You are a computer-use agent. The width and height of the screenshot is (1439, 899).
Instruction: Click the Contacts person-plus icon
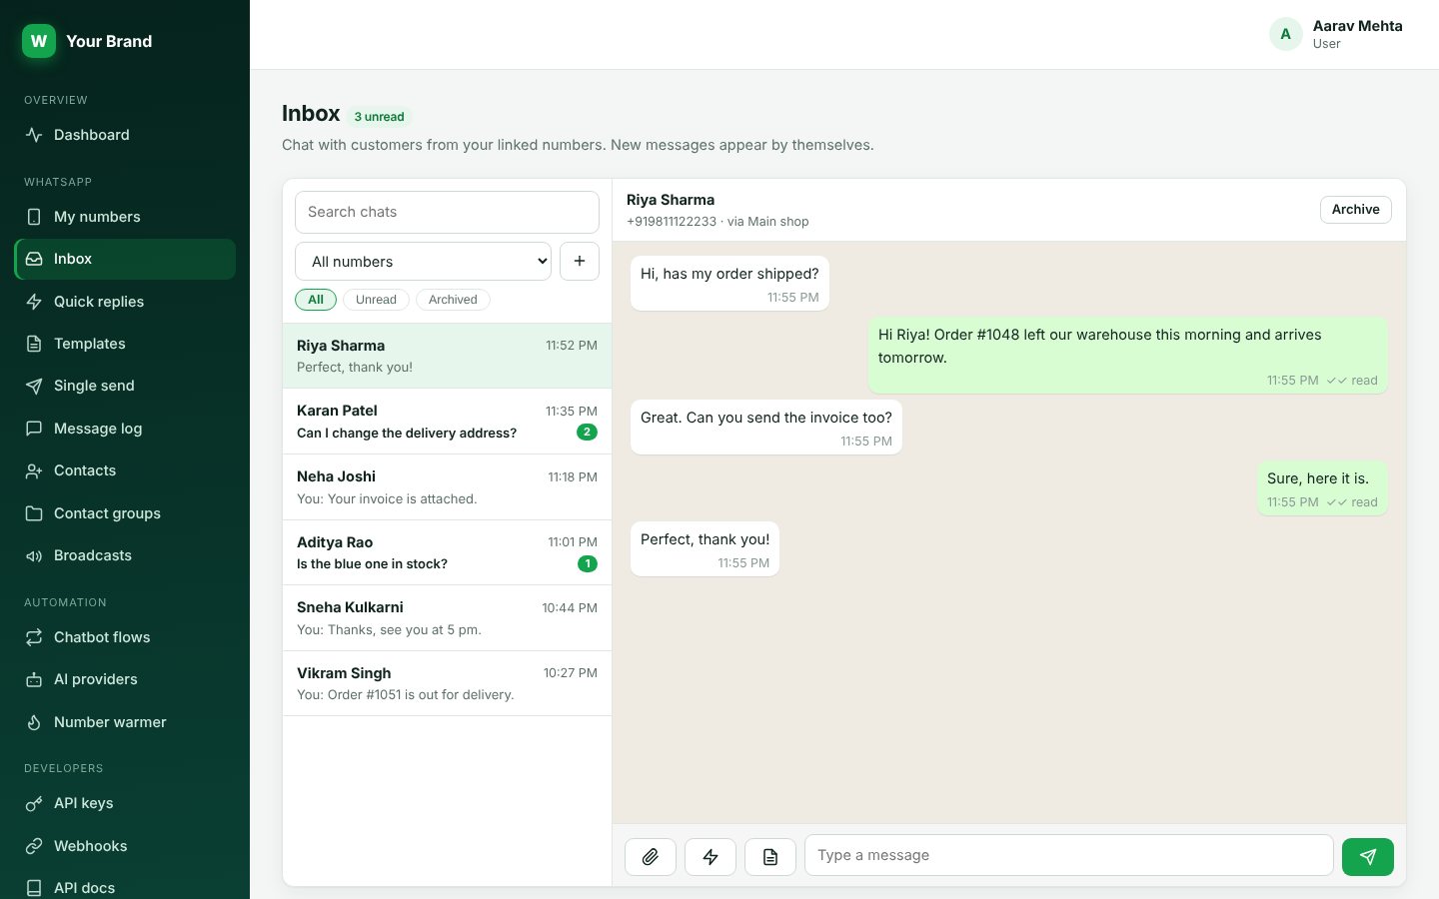[x=34, y=470]
